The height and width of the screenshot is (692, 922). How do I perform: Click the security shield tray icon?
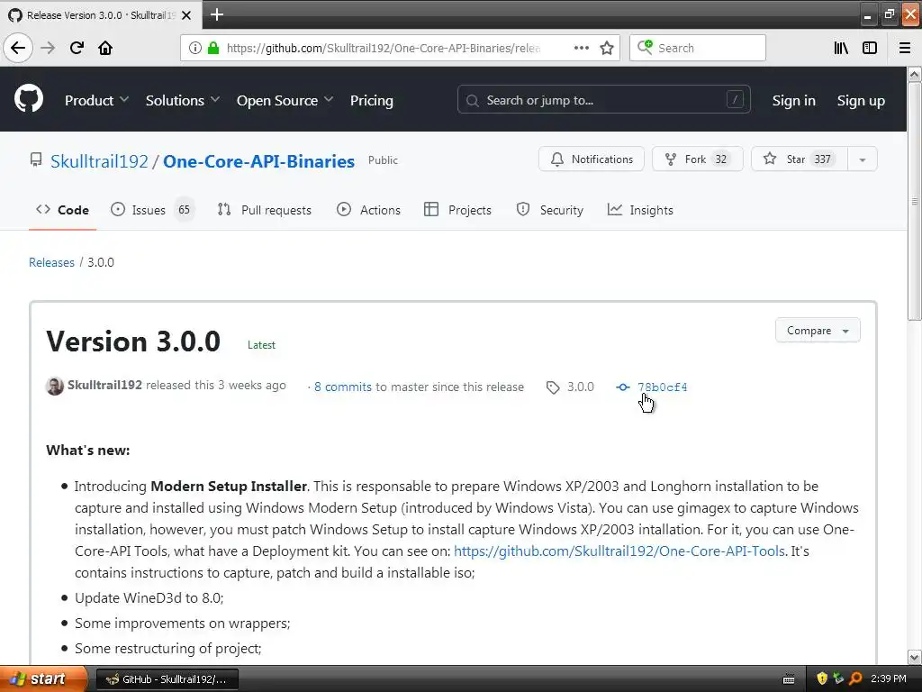click(x=822, y=678)
